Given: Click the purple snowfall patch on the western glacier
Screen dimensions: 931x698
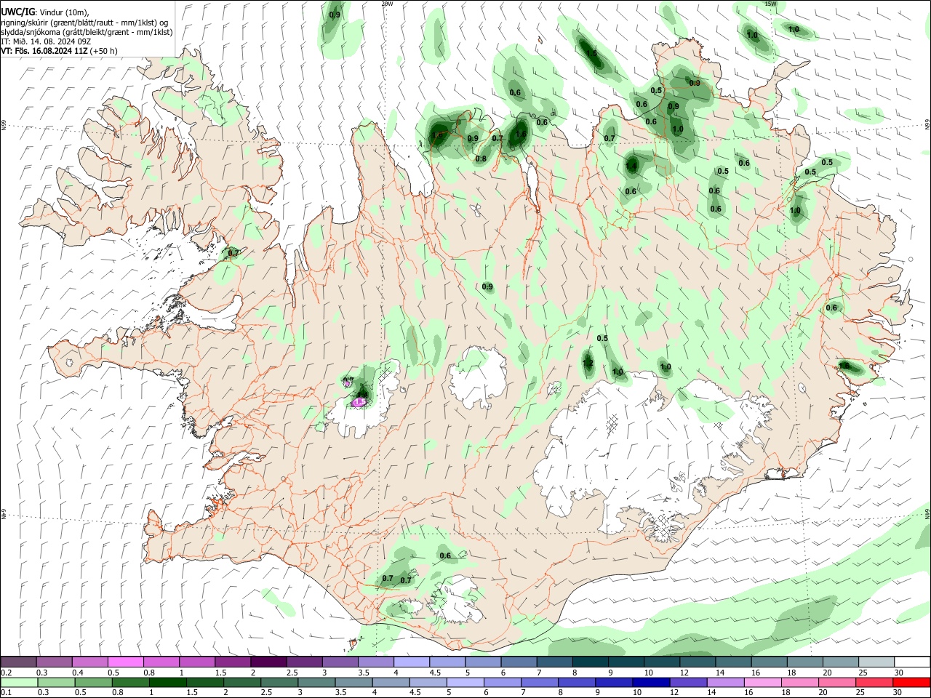Looking at the screenshot, I should click(358, 401).
